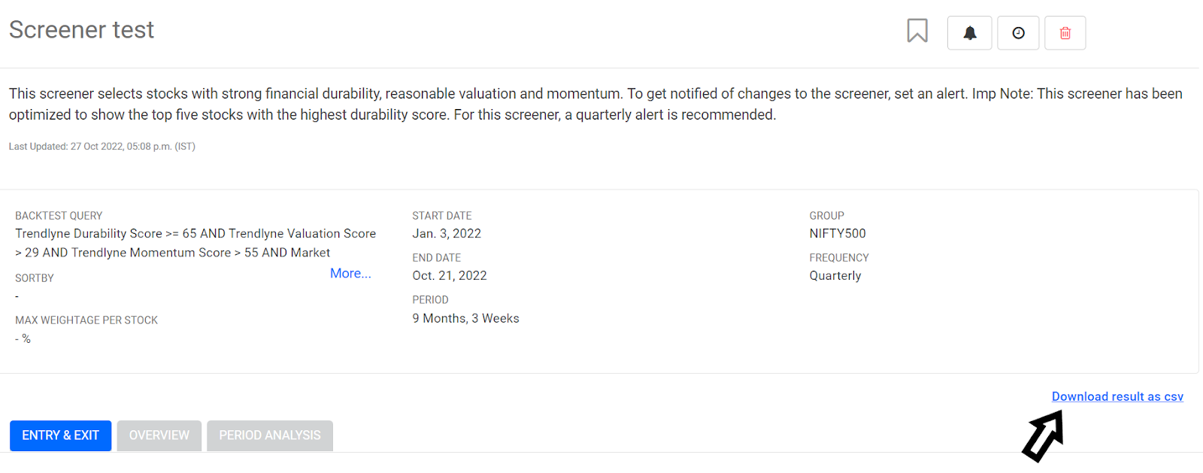Select the PERIOD ANALYSIS tab
Screen dimensions: 1203x473
coord(270,435)
